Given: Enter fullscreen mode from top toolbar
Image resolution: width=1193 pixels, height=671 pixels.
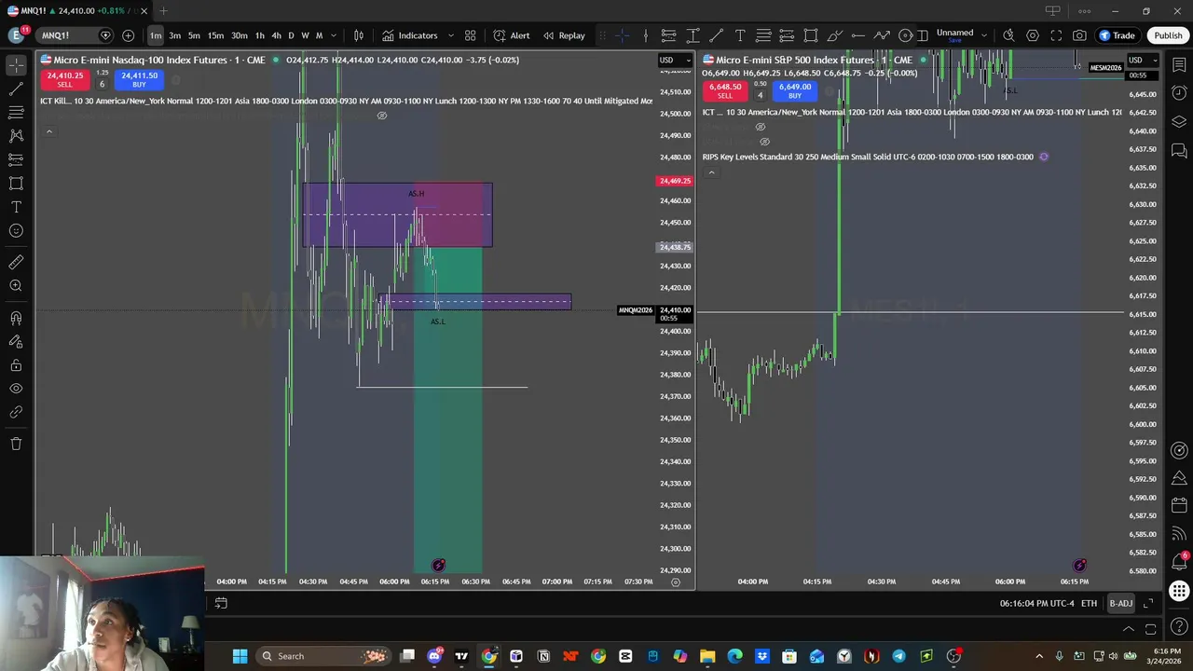Looking at the screenshot, I should 1056,35.
